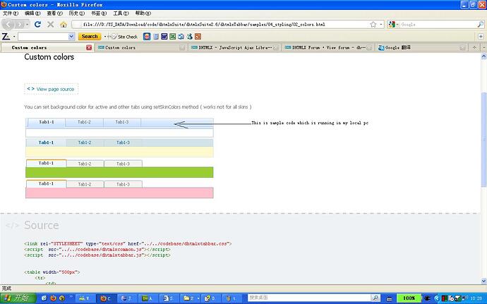Select Tab1-2 above the pink content area
Viewport: 487px width, 304px height.
pyautogui.click(x=85, y=184)
